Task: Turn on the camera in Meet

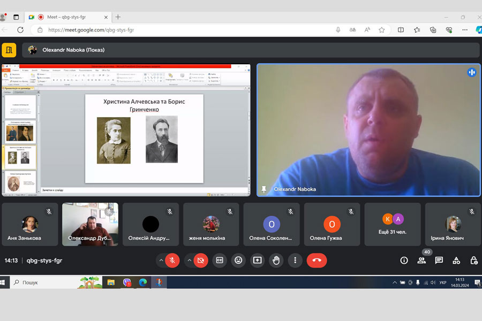Action: tap(201, 261)
